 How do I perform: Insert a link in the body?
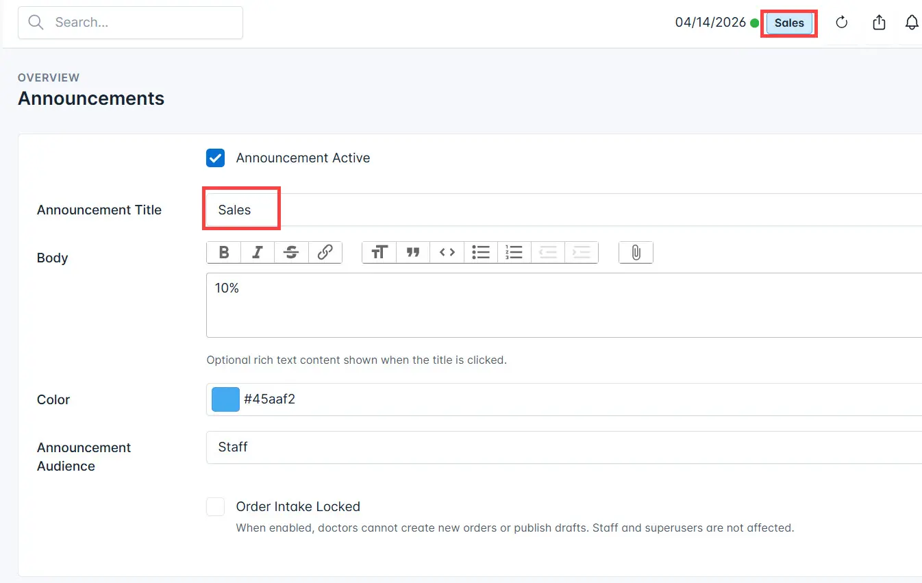[325, 252]
